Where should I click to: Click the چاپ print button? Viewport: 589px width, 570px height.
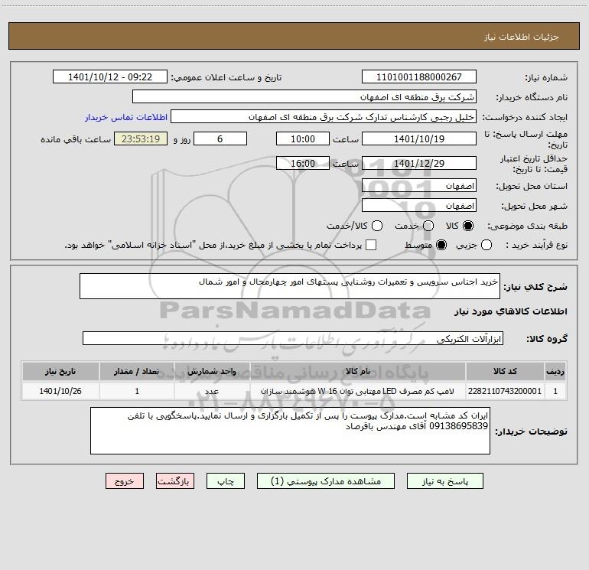226,481
